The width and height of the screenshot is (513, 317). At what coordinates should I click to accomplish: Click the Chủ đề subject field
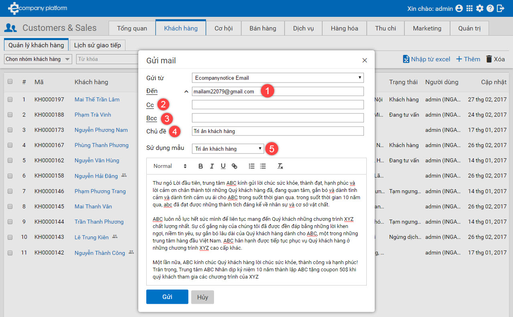pyautogui.click(x=278, y=131)
